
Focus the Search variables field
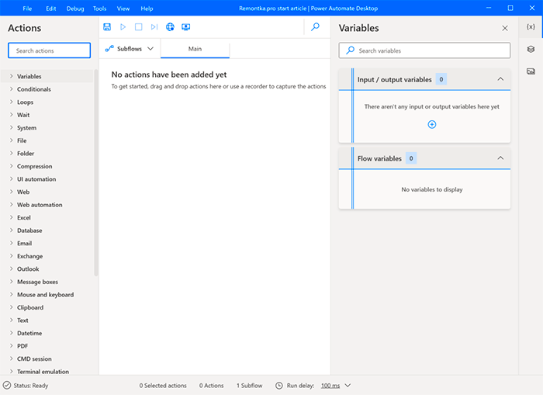(424, 50)
